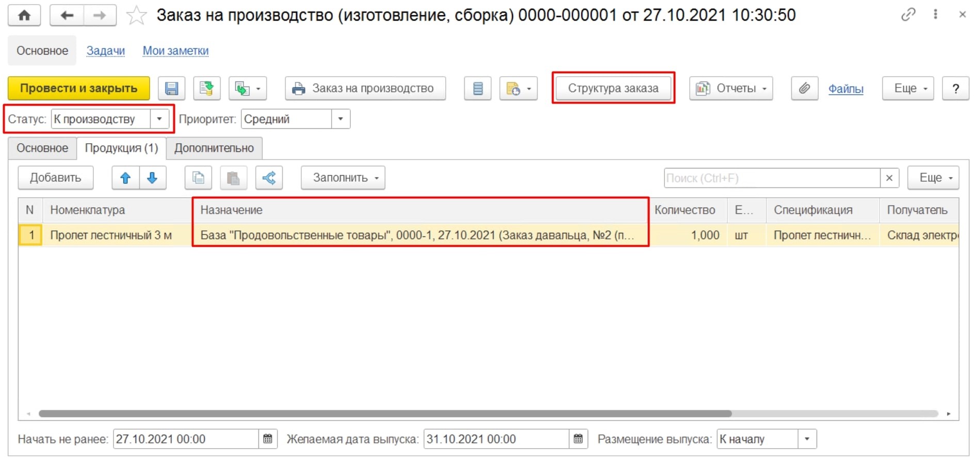
Task: Open the Заполнить dropdown
Action: point(343,178)
